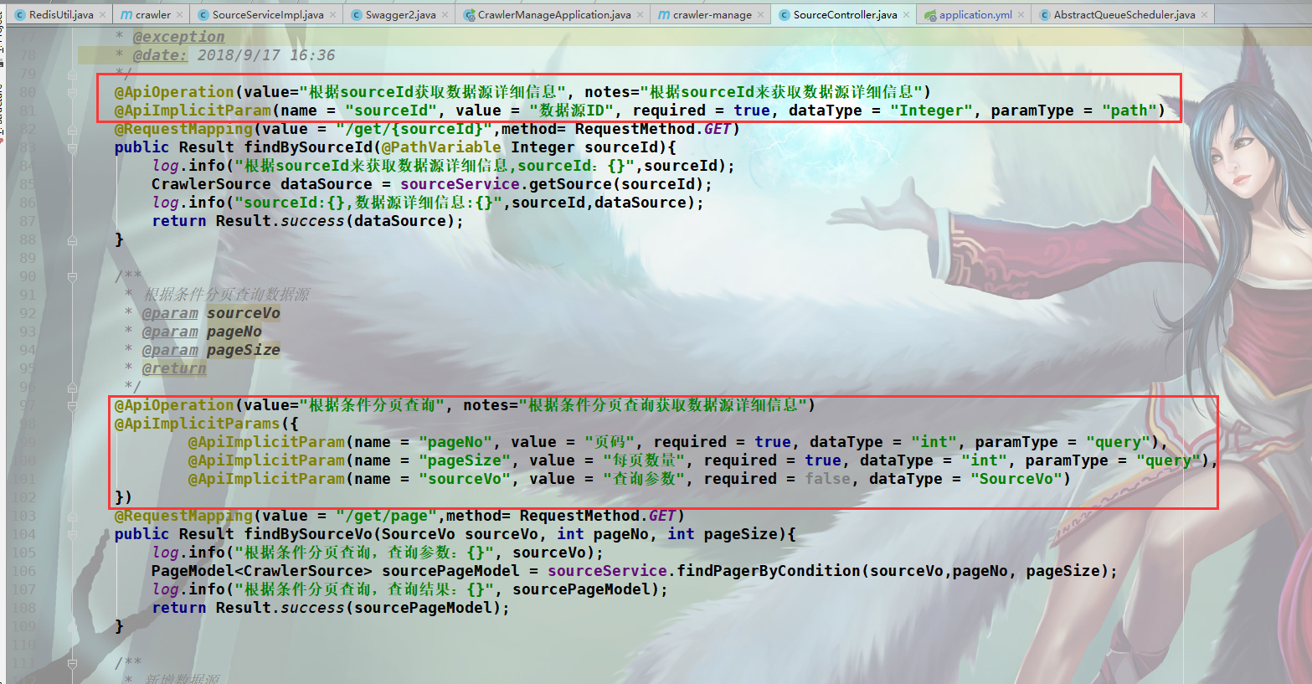Collapse the Javadoc comment starting at line 90
Viewport: 1312px width, 684px height.
tap(72, 277)
